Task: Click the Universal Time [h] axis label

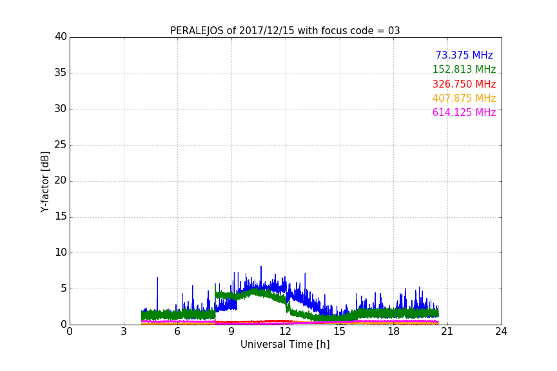Action: [285, 345]
